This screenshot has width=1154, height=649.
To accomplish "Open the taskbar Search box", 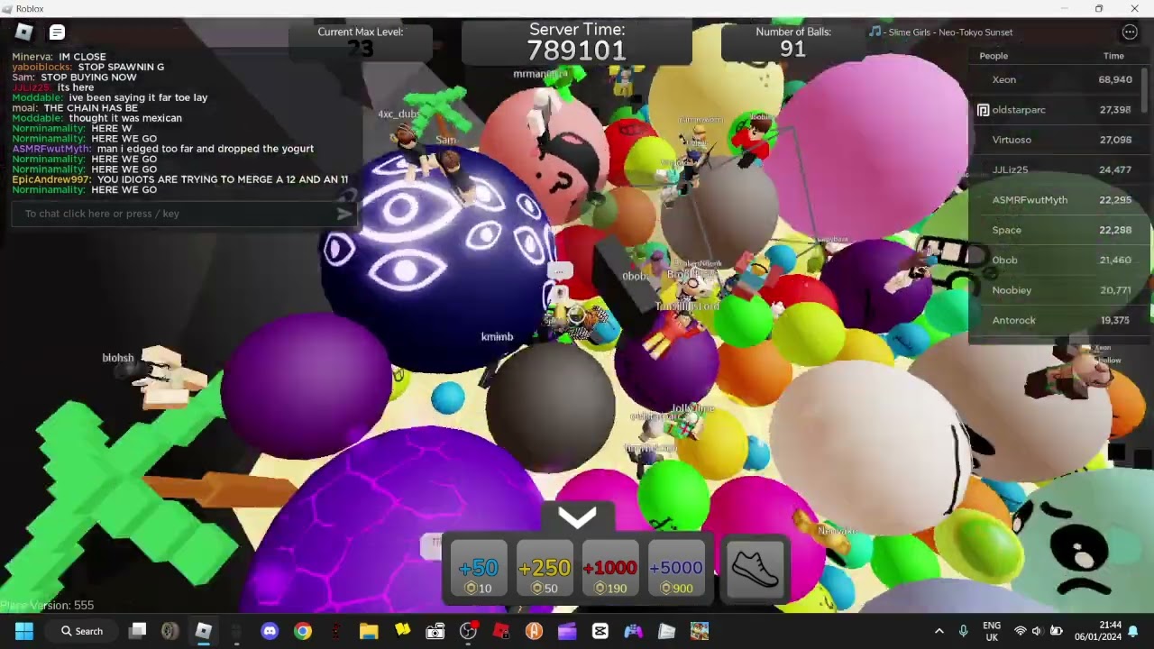I will [x=82, y=631].
